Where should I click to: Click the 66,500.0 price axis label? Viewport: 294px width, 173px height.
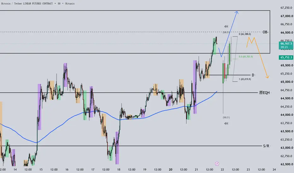coord(286,32)
